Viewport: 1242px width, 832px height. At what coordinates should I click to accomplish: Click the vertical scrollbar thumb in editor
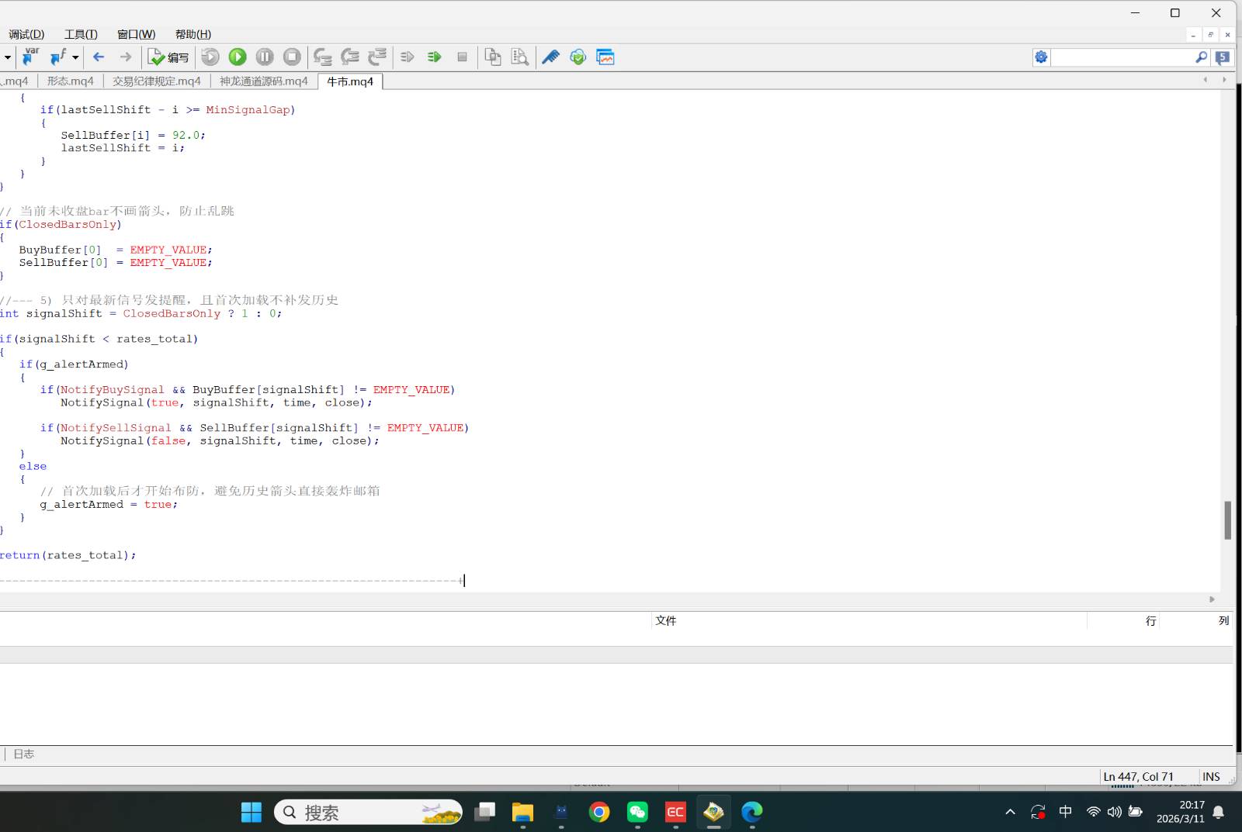tap(1227, 520)
